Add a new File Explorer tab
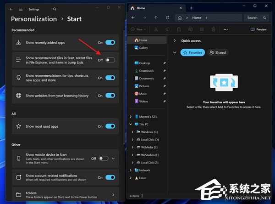Image resolution: width=275 pixels, height=204 pixels. click(191, 8)
